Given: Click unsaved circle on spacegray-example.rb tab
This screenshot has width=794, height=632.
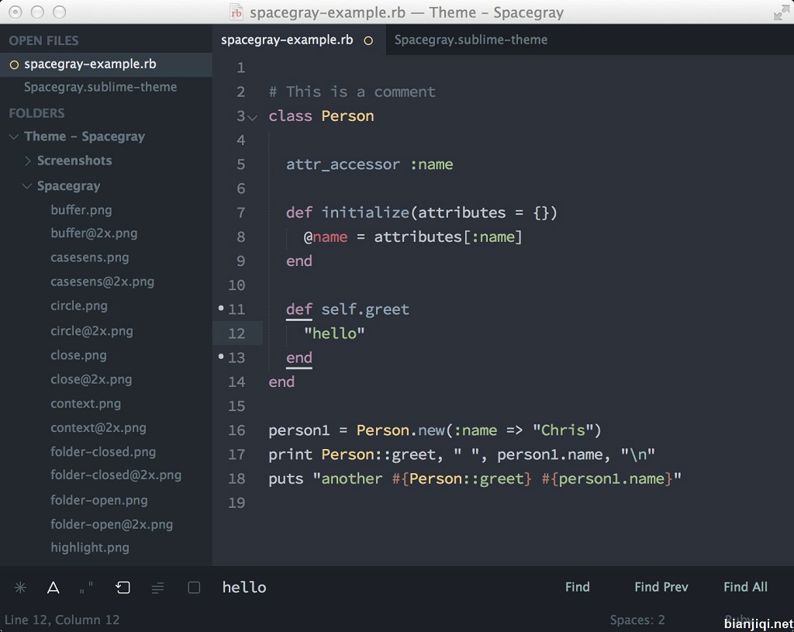Looking at the screenshot, I should tap(368, 40).
